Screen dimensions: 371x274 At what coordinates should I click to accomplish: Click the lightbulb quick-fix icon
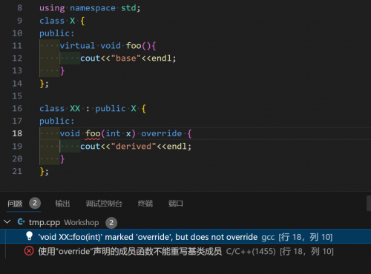(29, 236)
